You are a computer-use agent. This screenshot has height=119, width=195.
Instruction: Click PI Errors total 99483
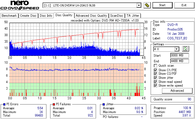[39, 115]
